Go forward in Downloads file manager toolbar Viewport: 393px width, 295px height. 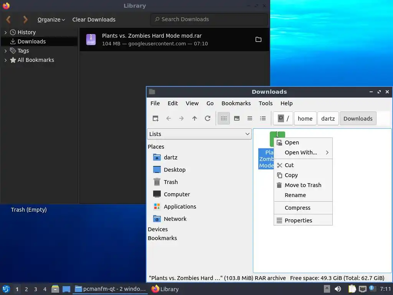[x=182, y=118]
